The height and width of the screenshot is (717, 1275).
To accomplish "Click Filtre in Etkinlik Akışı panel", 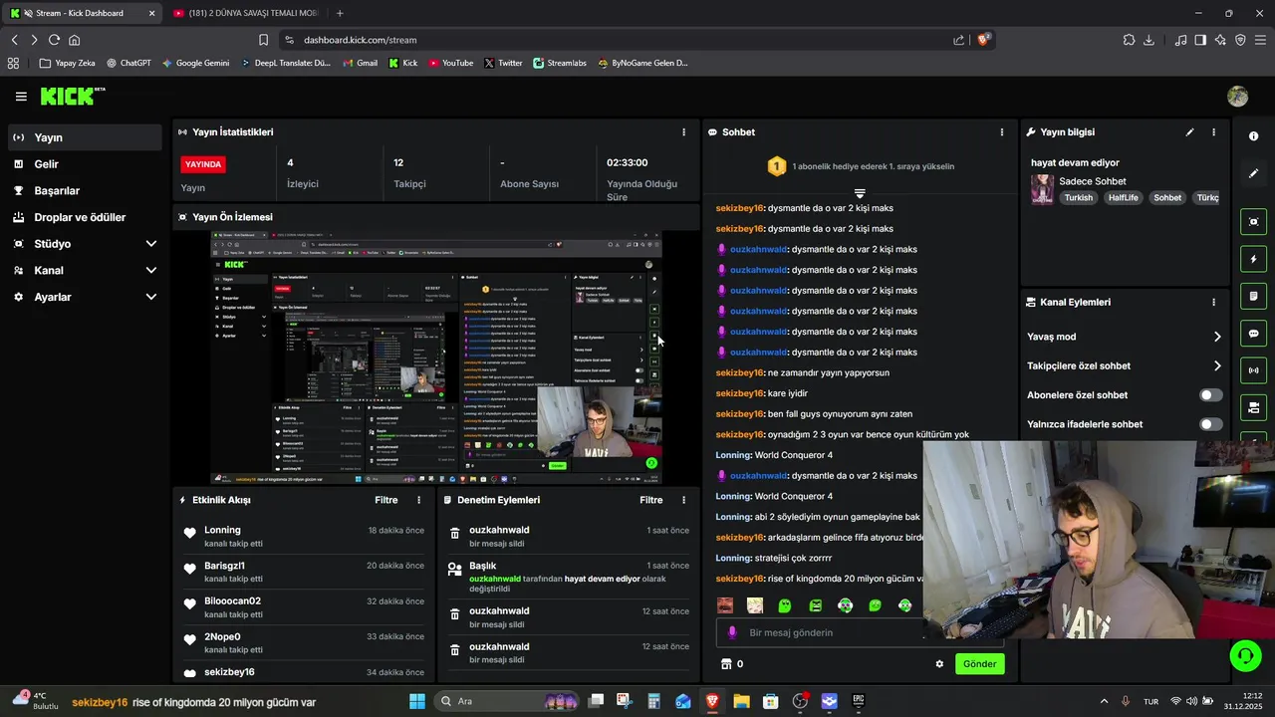I will point(386,500).
